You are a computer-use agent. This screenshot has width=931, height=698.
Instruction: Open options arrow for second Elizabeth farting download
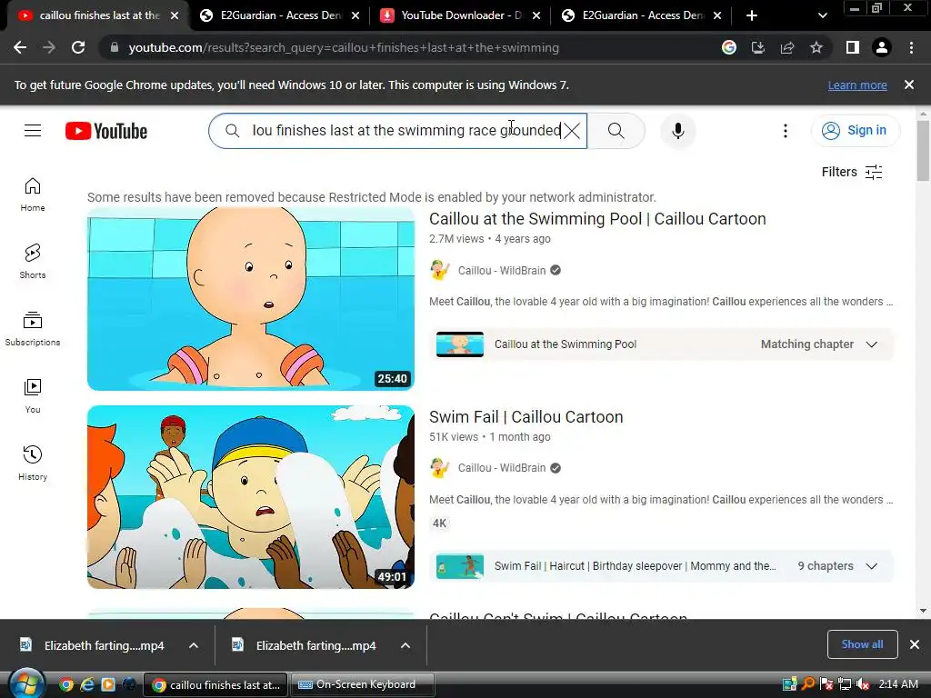pyautogui.click(x=405, y=645)
